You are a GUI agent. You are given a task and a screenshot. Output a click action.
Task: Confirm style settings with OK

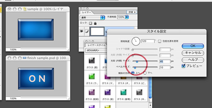(193, 46)
